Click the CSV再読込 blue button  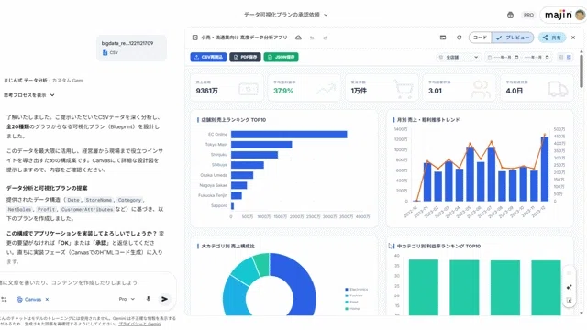[208, 57]
